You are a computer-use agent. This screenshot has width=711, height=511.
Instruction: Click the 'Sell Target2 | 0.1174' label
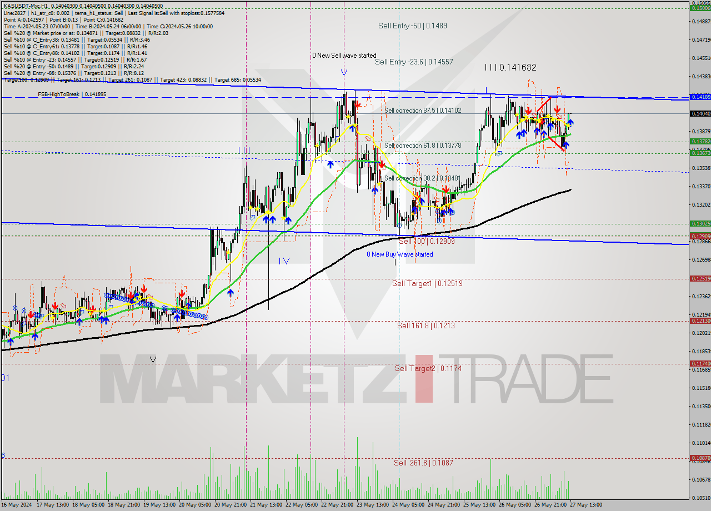pos(428,368)
